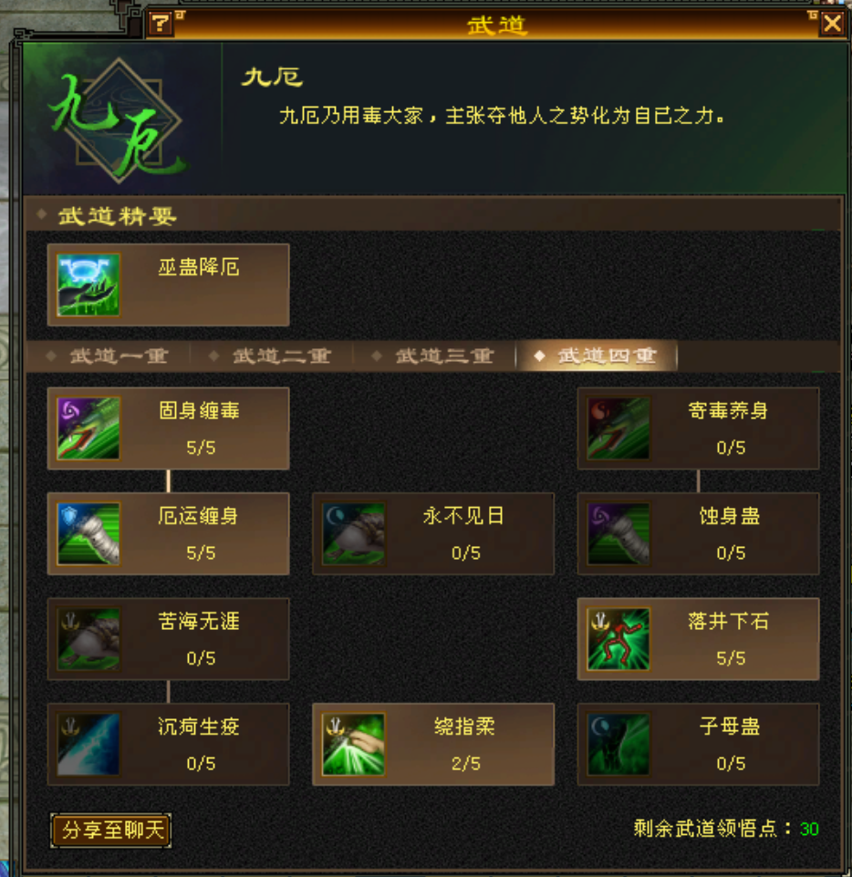Click the 寄毒养身 skill icon
This screenshot has width=852, height=877.
pos(618,428)
